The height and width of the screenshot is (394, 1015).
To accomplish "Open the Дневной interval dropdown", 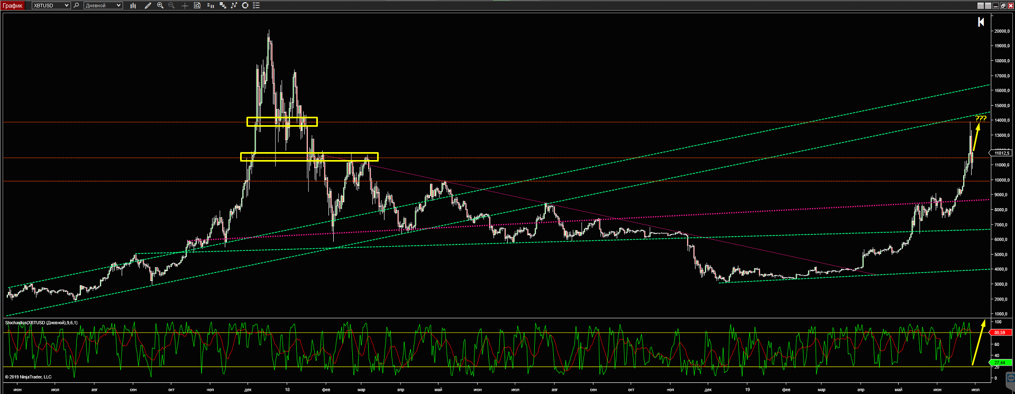I will [x=103, y=5].
